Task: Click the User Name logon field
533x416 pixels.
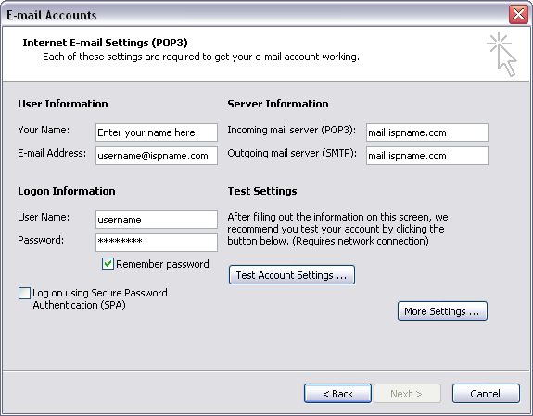Action: tap(157, 220)
